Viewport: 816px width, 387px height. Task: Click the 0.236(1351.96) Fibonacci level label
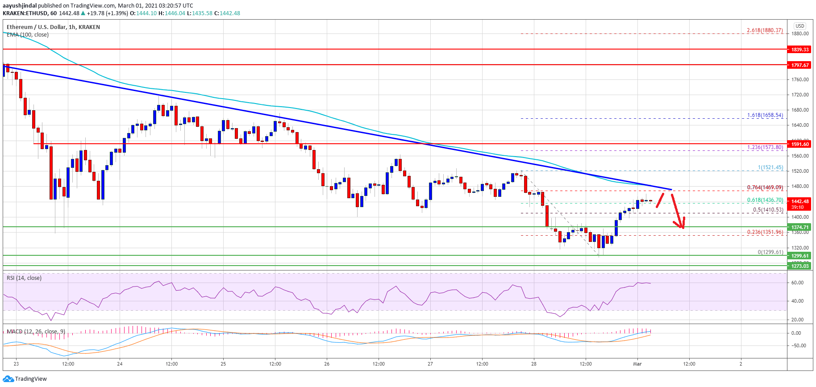(765, 232)
